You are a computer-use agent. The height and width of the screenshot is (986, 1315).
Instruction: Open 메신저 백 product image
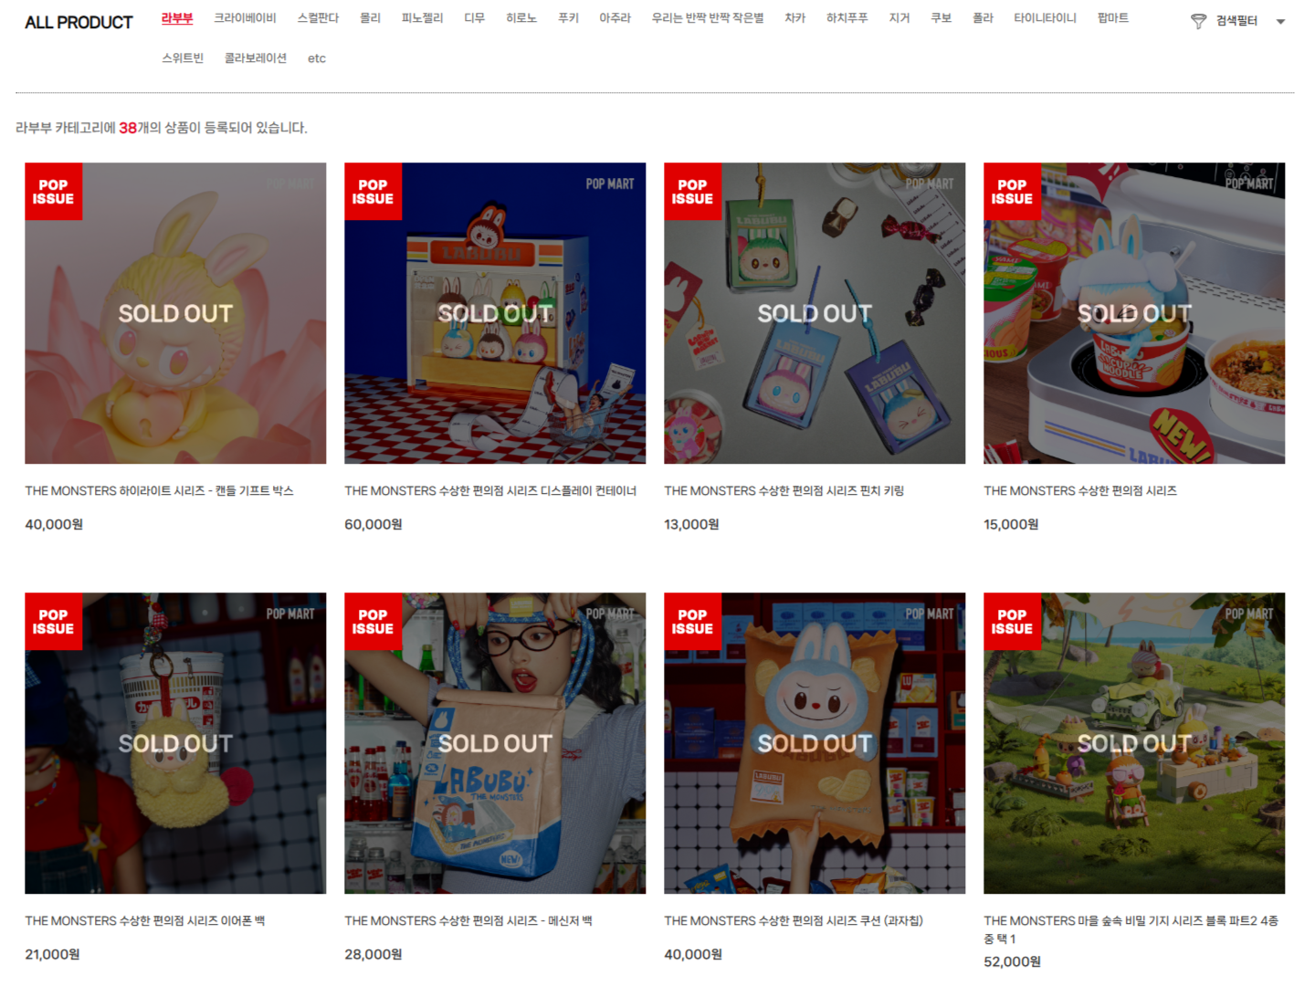coord(495,743)
